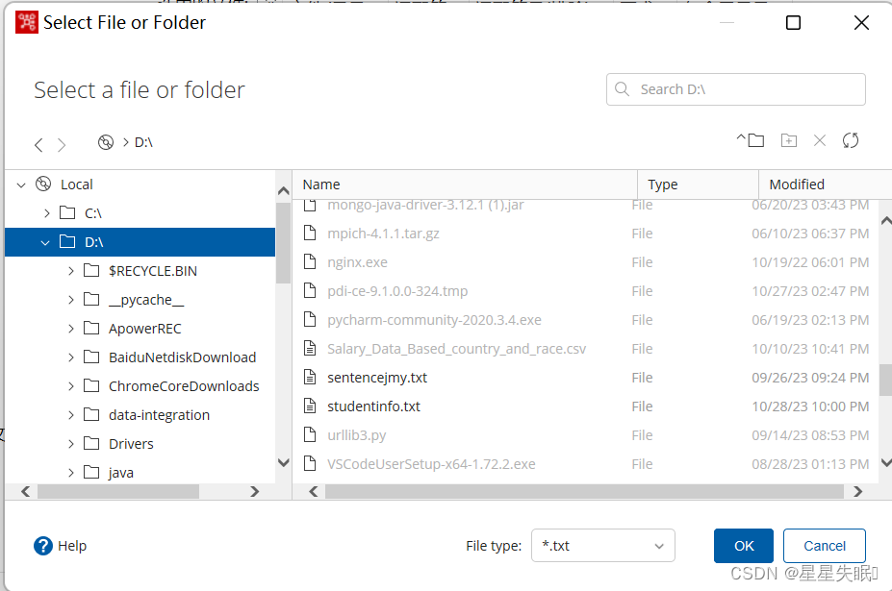Click folder tree scroll down arrow
892x591 pixels.
[x=283, y=462]
